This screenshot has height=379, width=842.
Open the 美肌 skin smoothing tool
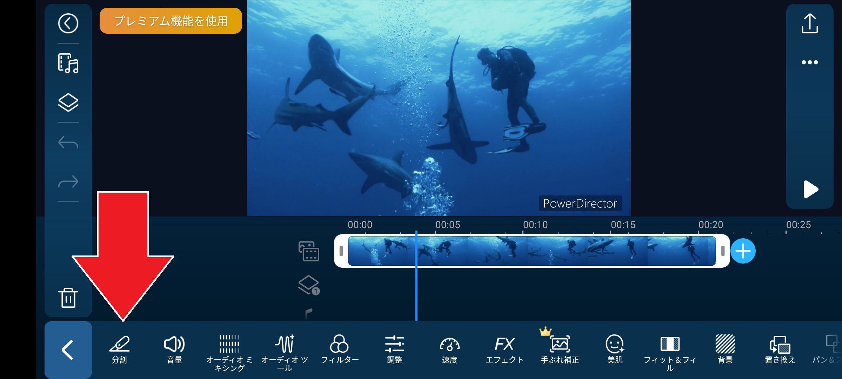point(615,350)
